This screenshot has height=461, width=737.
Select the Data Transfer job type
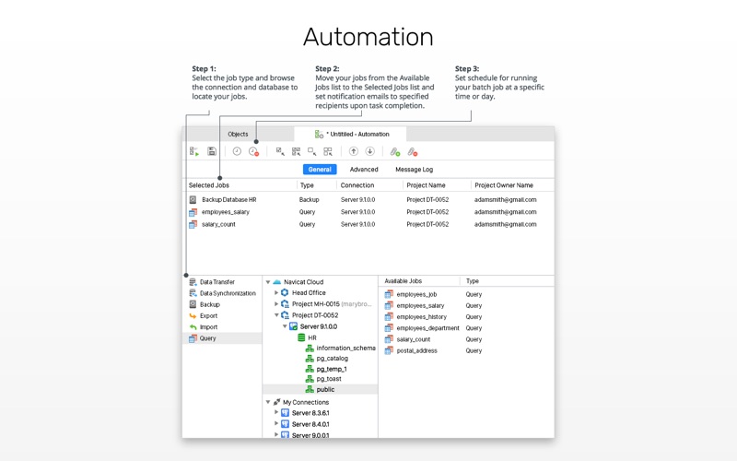click(216, 282)
